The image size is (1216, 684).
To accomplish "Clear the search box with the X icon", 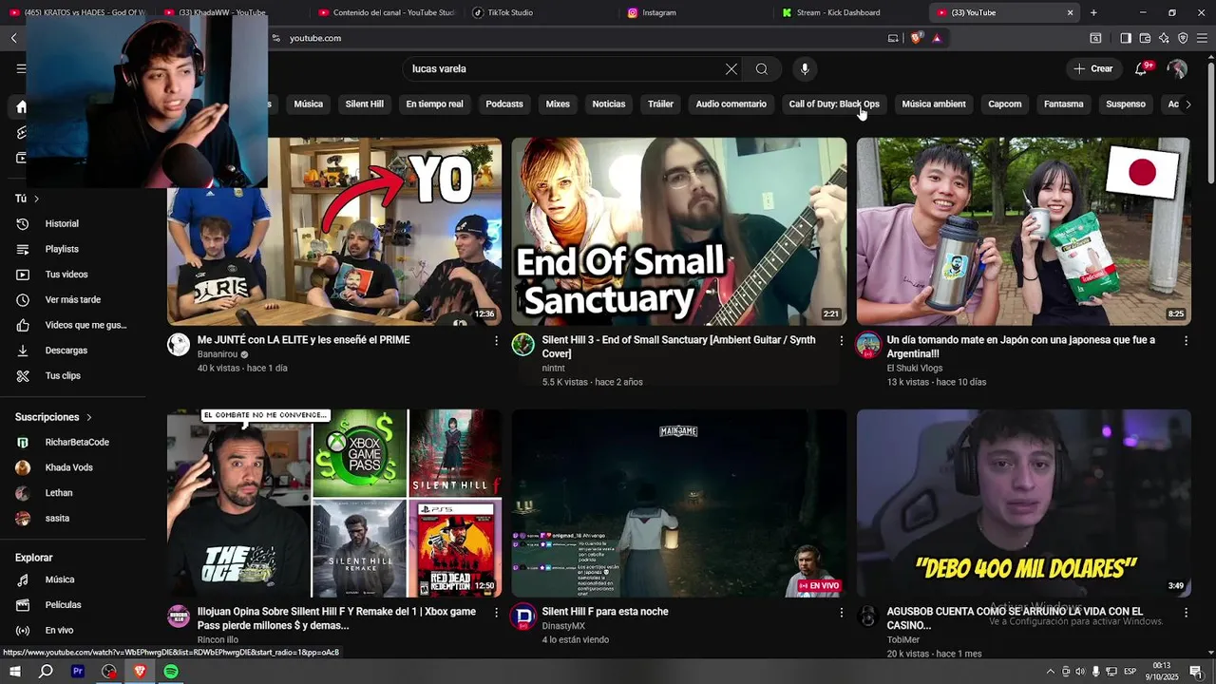I will (731, 69).
